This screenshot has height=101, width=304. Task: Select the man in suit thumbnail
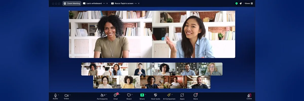pyautogui.click(x=140, y=69)
